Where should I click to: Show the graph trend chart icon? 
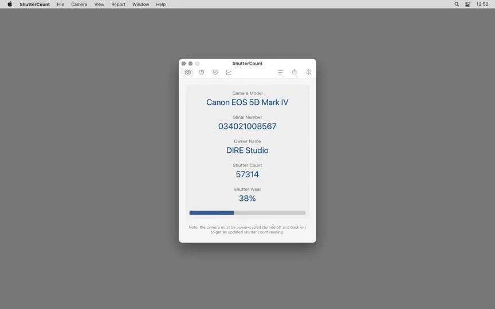coord(229,72)
